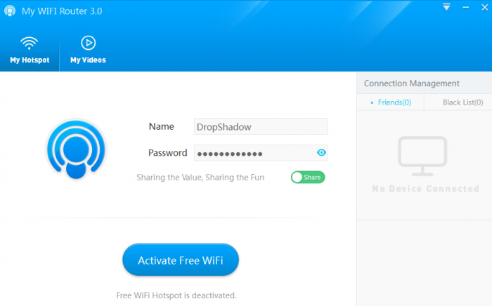Click the My WIFI Router logo in the title bar

pyautogui.click(x=10, y=11)
